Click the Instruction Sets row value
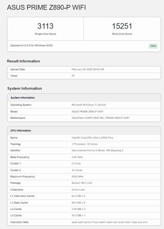The height and width of the screenshot is (229, 164). 109,222
